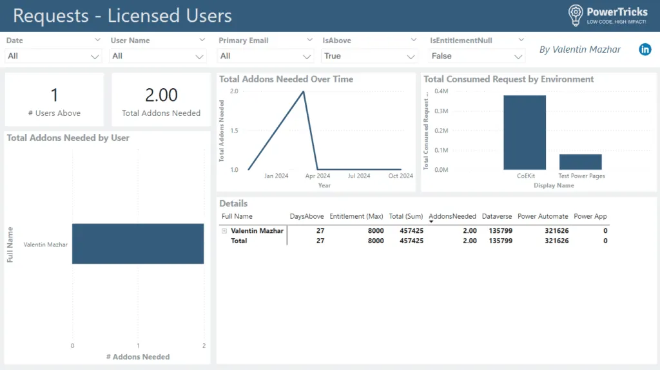The image size is (660, 370).
Task: Click the Apr 2024 axis label
Action: [318, 176]
